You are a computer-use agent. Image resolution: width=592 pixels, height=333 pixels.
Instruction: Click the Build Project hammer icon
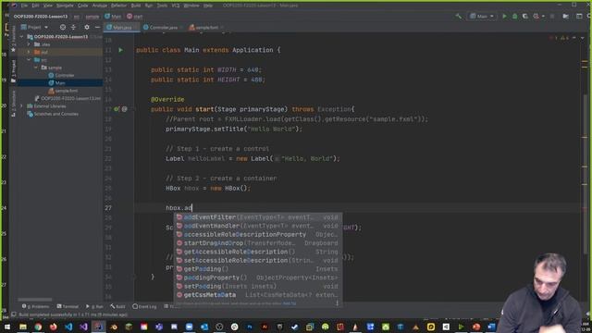[x=459, y=17]
